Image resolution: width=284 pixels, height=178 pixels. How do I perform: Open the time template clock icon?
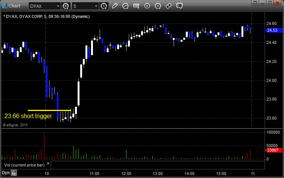click(104, 6)
